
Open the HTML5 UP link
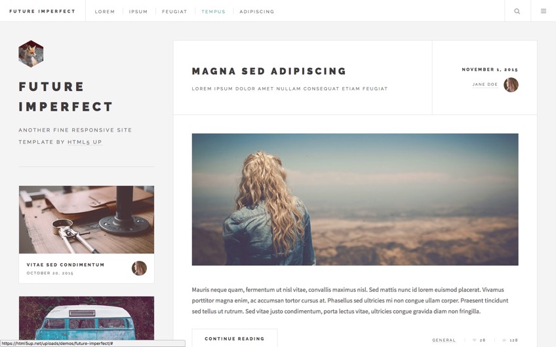(x=85, y=142)
